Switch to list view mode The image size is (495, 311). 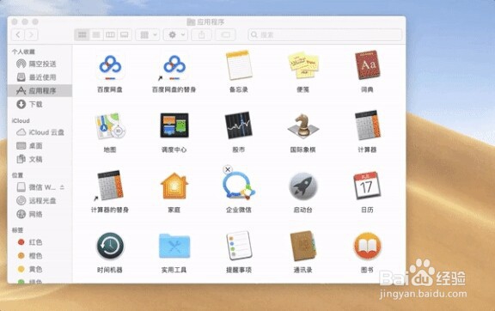coord(96,34)
